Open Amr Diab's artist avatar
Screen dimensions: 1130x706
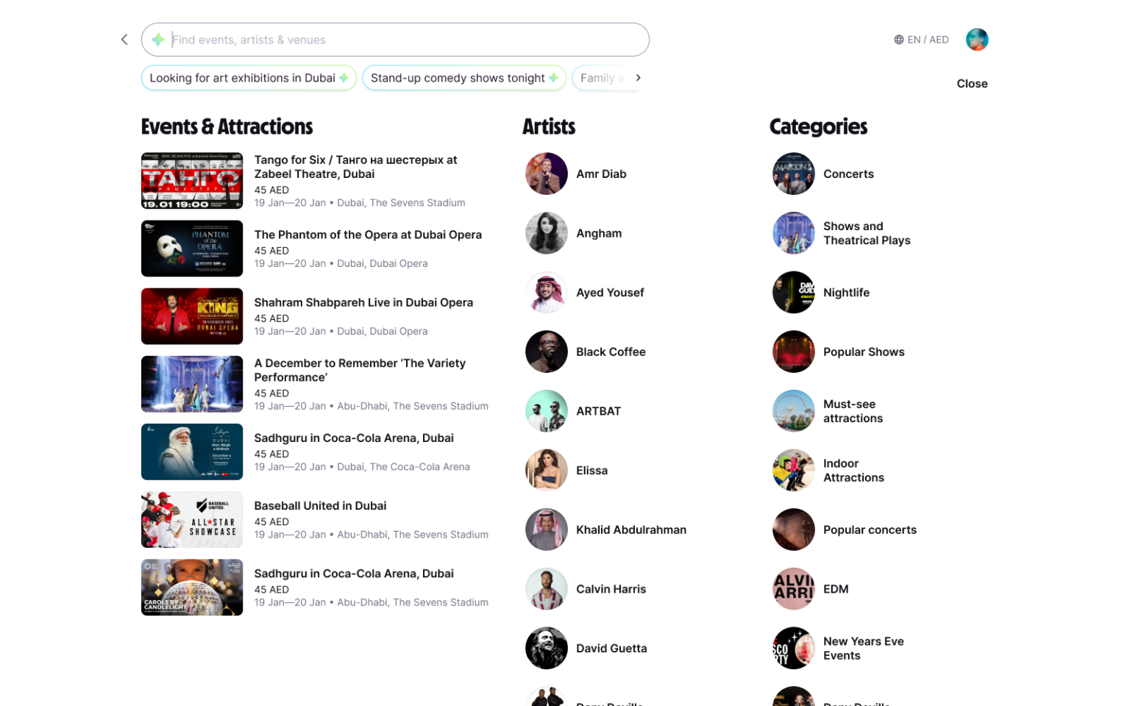tap(547, 174)
